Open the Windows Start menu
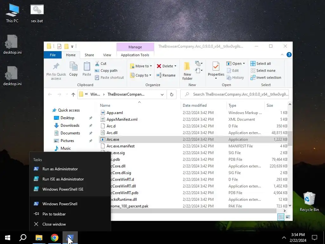325x244 pixels. click(8, 238)
